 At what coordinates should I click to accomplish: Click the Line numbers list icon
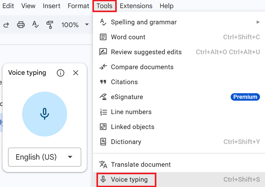point(103,112)
